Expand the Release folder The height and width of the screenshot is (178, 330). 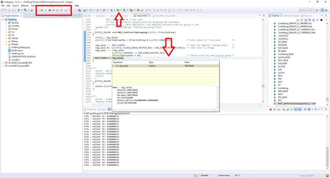tap(6, 44)
